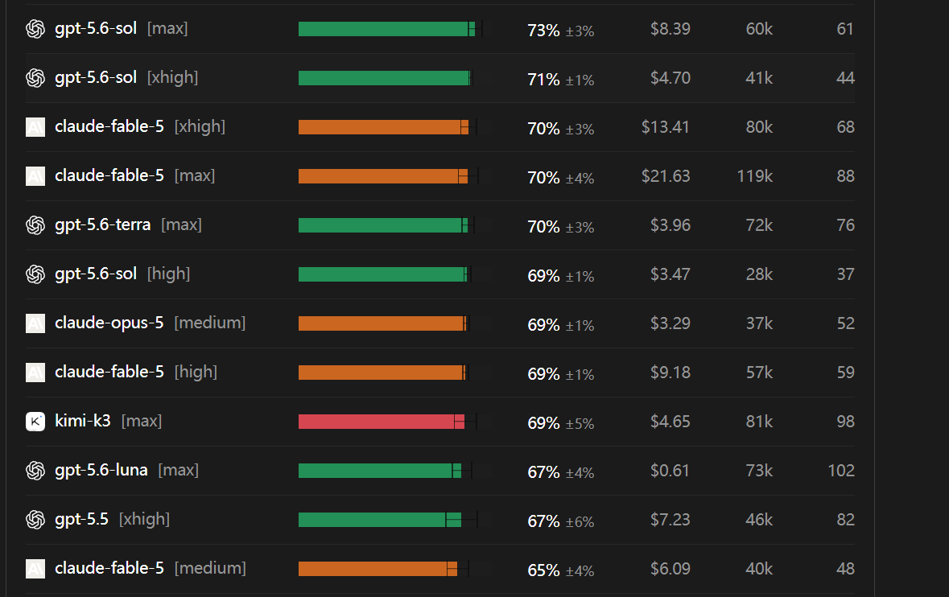The height and width of the screenshot is (597, 949).
Task: Click the 119k tokens value
Action: coord(755,176)
